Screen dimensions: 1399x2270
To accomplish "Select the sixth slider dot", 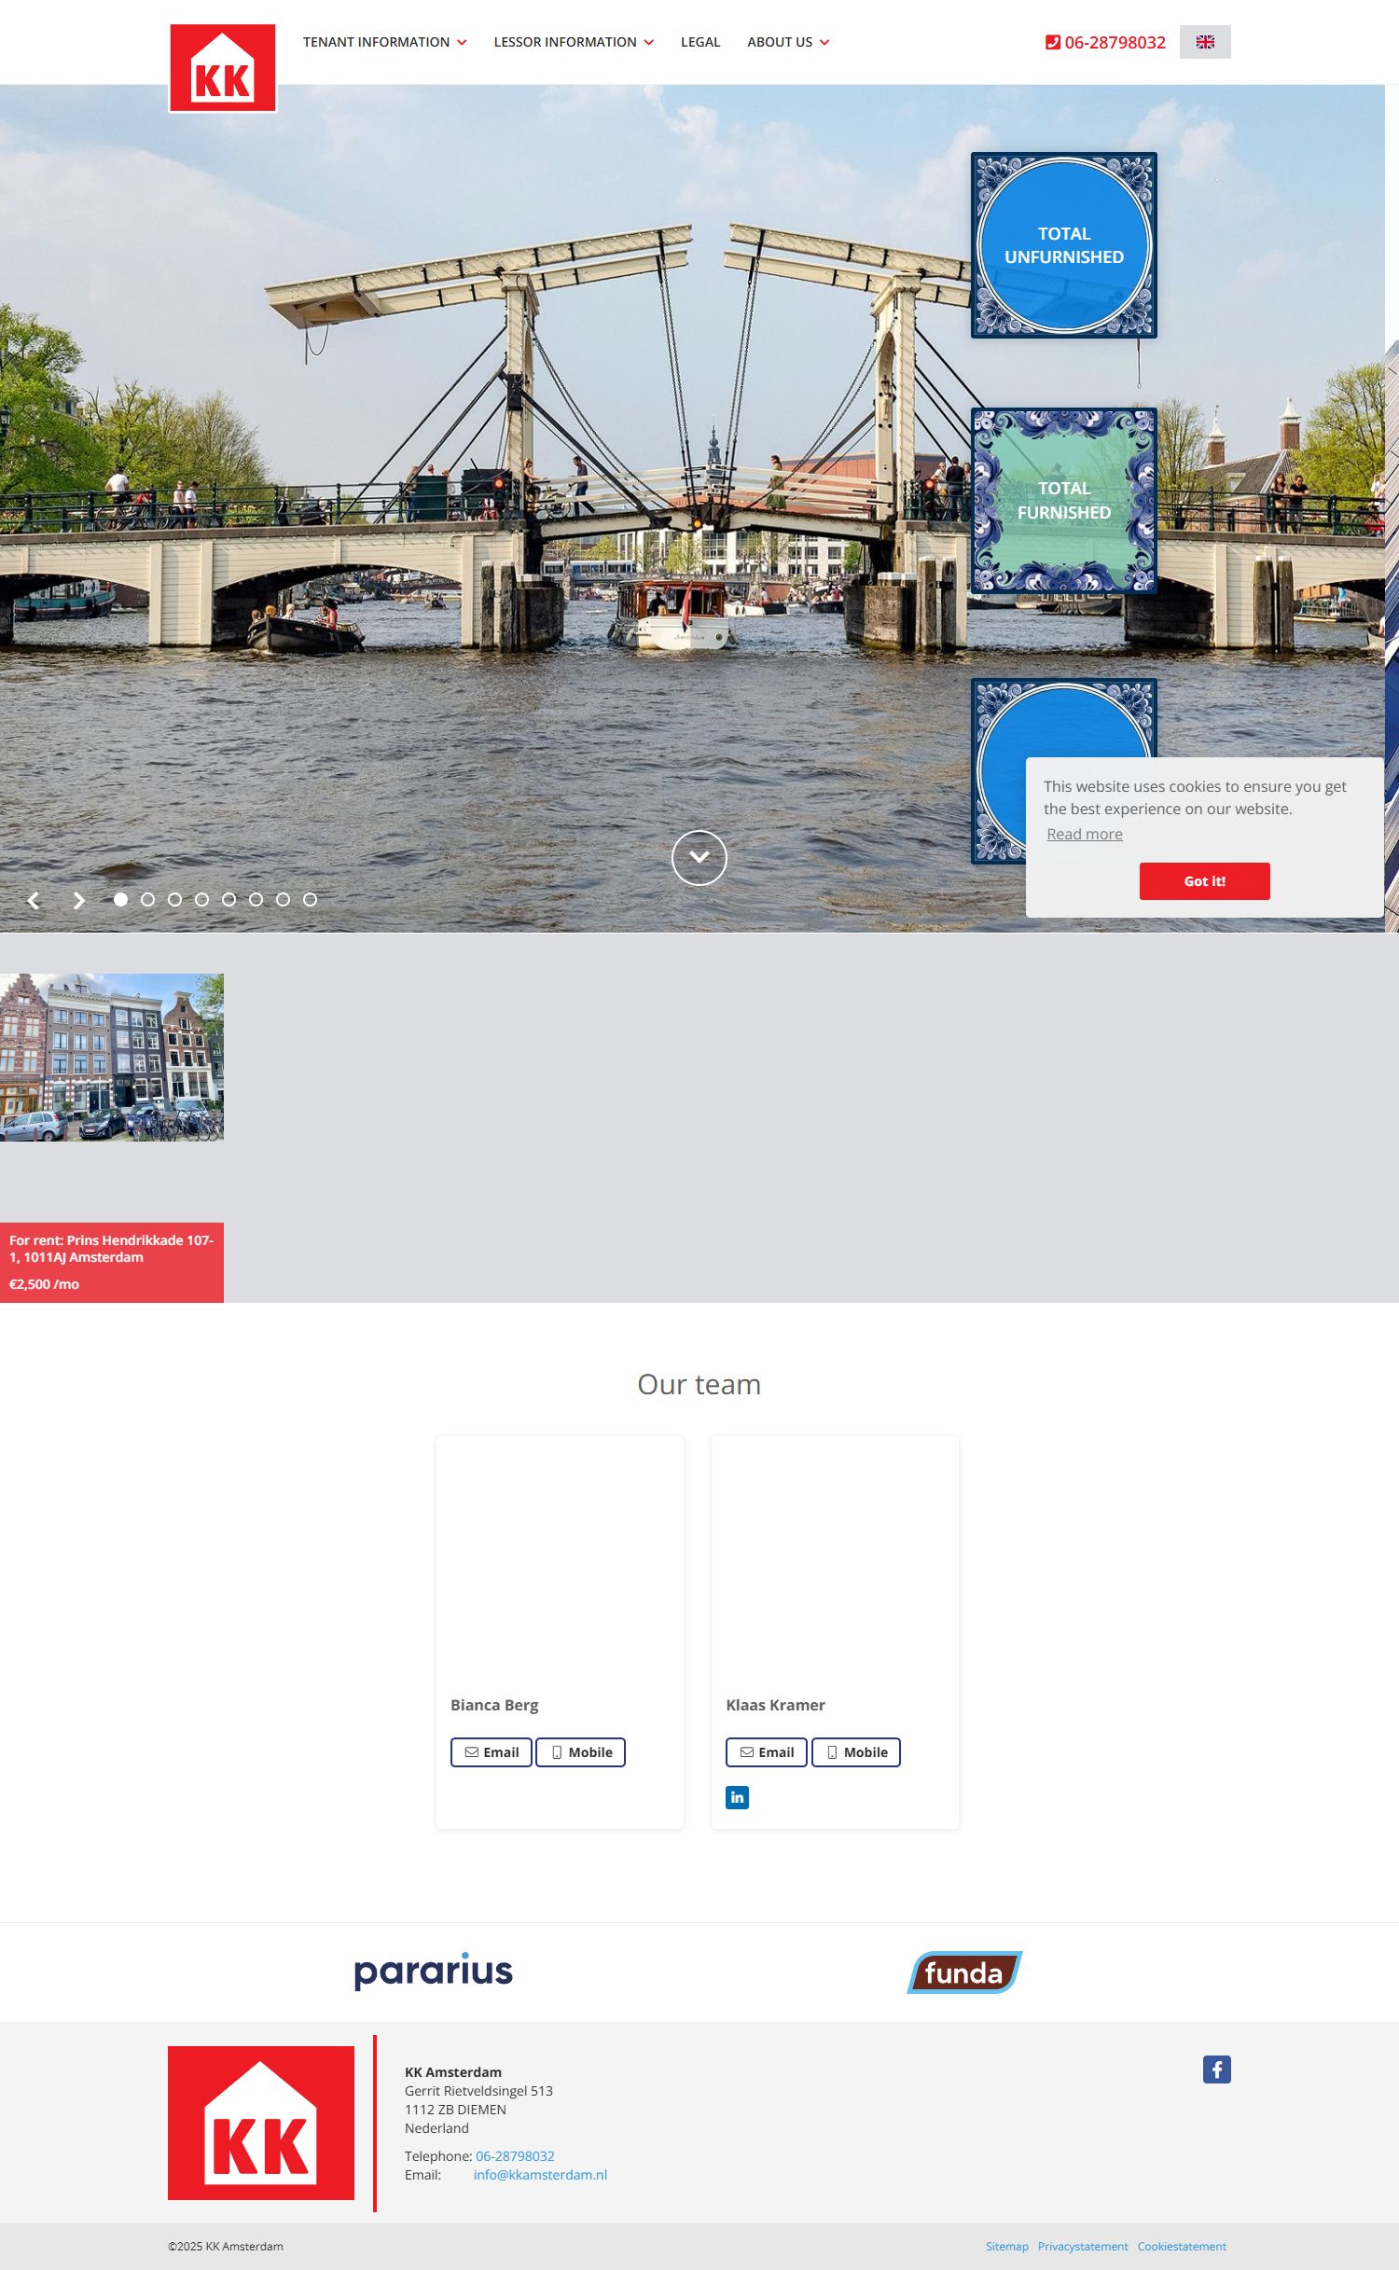I will 256,899.
